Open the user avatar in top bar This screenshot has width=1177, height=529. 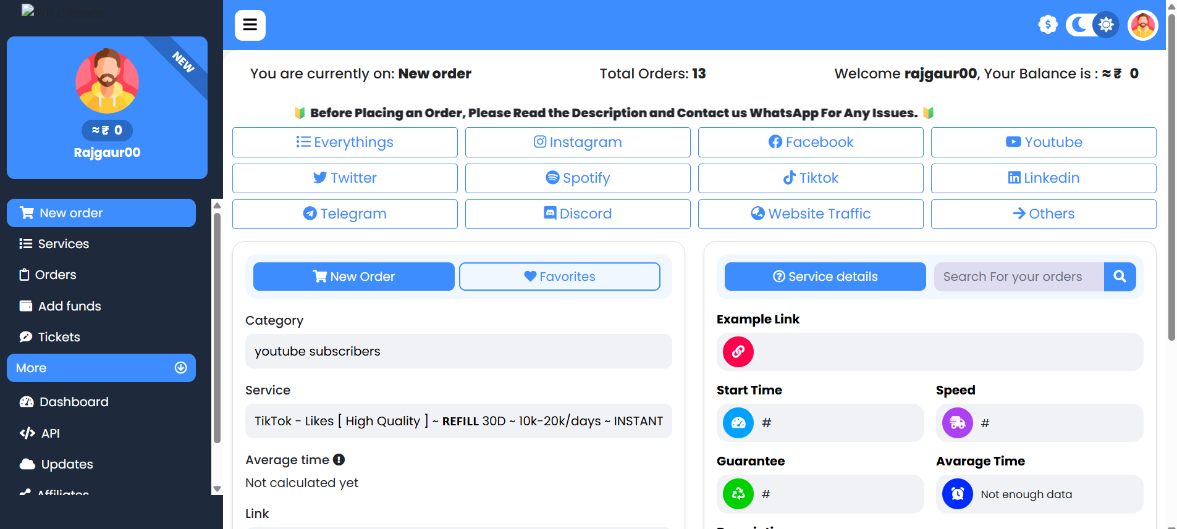(x=1142, y=25)
